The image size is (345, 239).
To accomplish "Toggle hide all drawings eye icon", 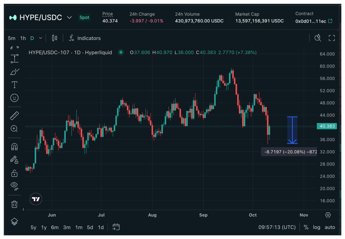I will (14, 186).
